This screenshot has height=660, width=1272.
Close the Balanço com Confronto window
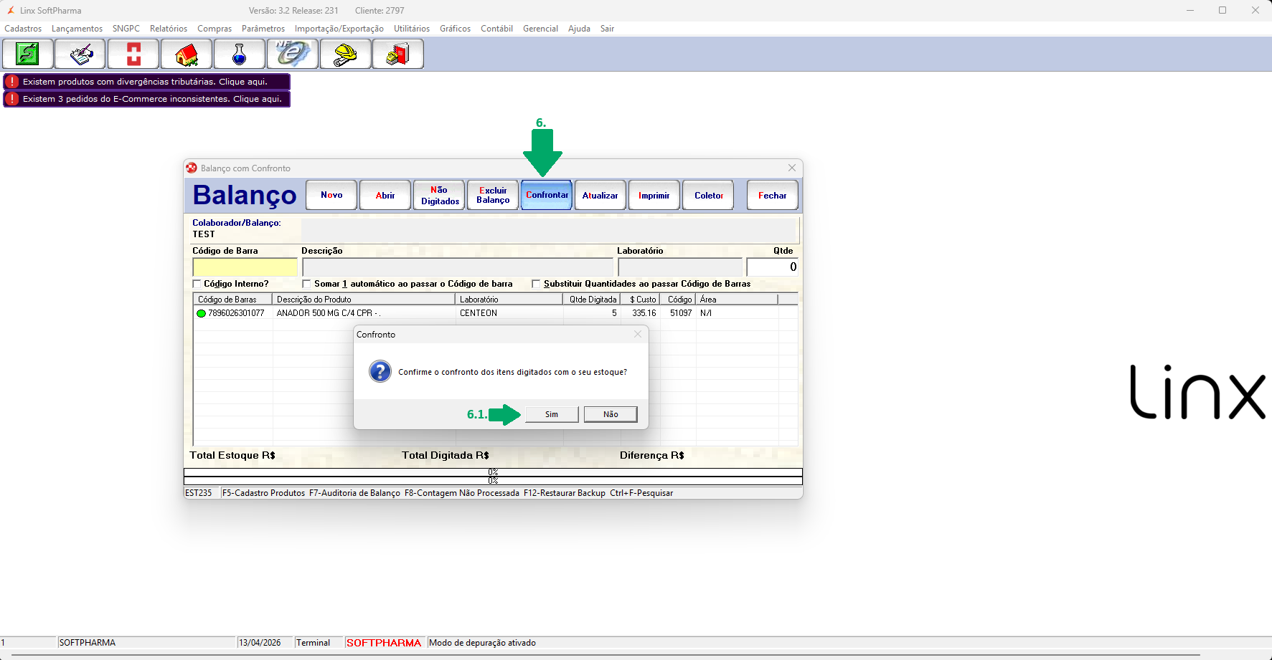(x=792, y=168)
